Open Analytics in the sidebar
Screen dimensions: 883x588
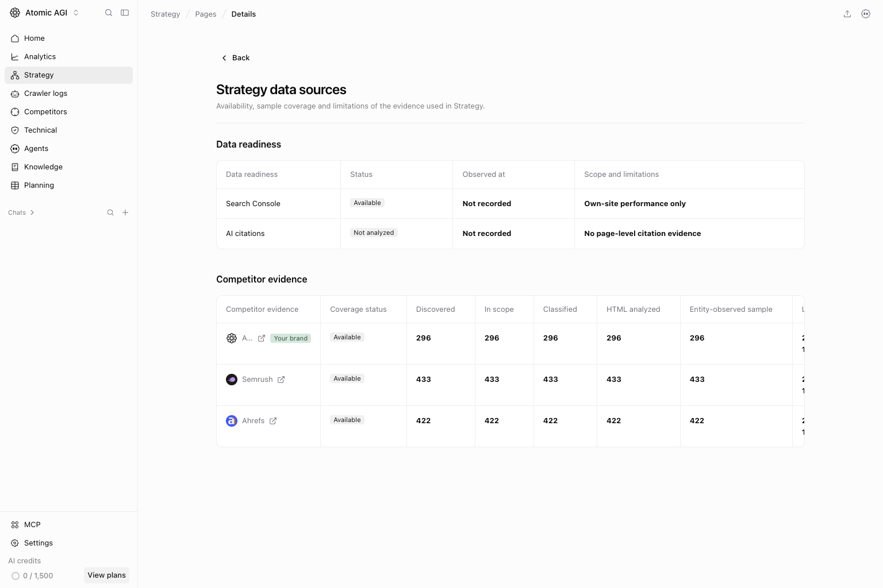(x=68, y=57)
